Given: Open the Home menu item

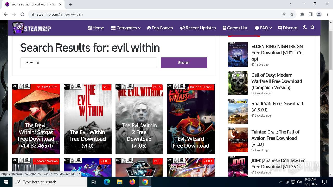Looking at the screenshot, I should 96,28.
